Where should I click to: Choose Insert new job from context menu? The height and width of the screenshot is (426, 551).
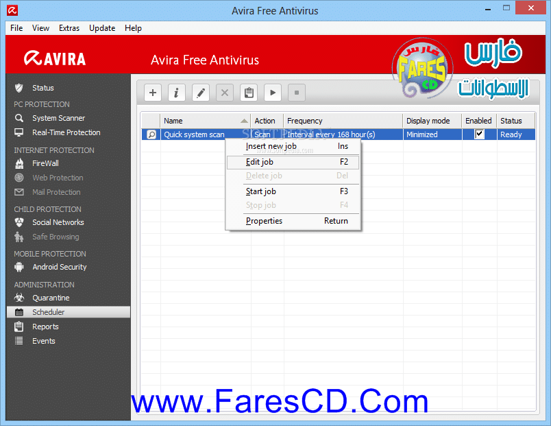pos(293,146)
